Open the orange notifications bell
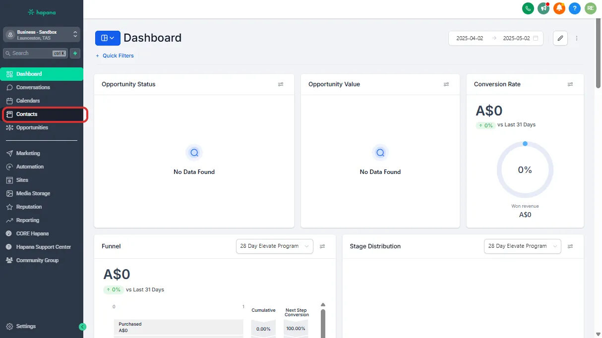Viewport: 602px width, 338px height. click(559, 8)
